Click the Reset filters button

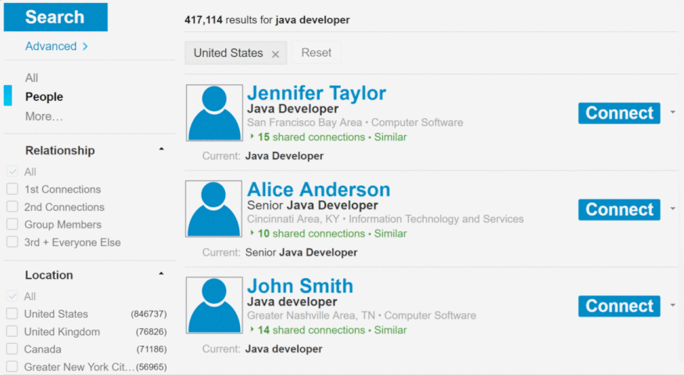tap(317, 53)
